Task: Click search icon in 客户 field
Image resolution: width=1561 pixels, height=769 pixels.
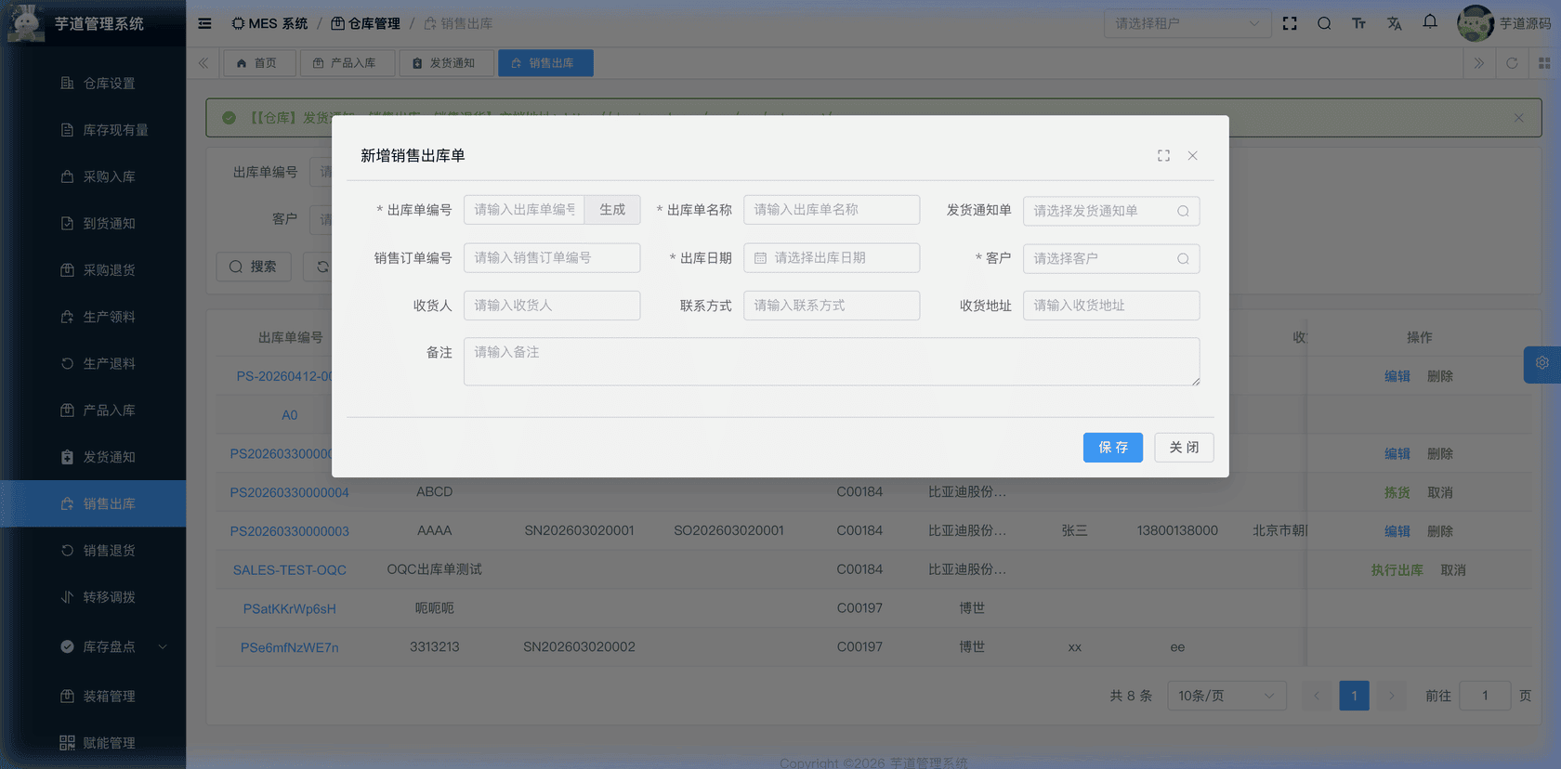Action: 1183,258
